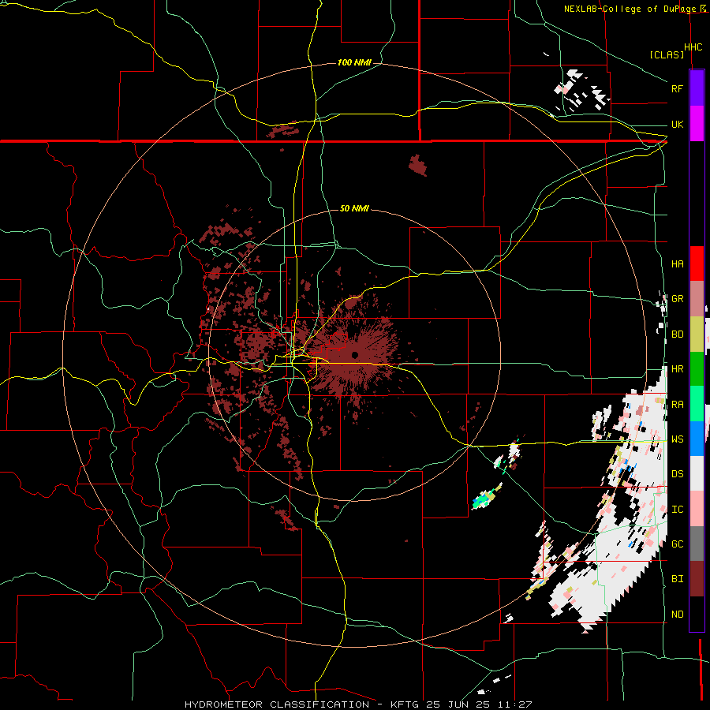The image size is (710, 710).
Task: Click the WS legend label
Action: (x=678, y=439)
